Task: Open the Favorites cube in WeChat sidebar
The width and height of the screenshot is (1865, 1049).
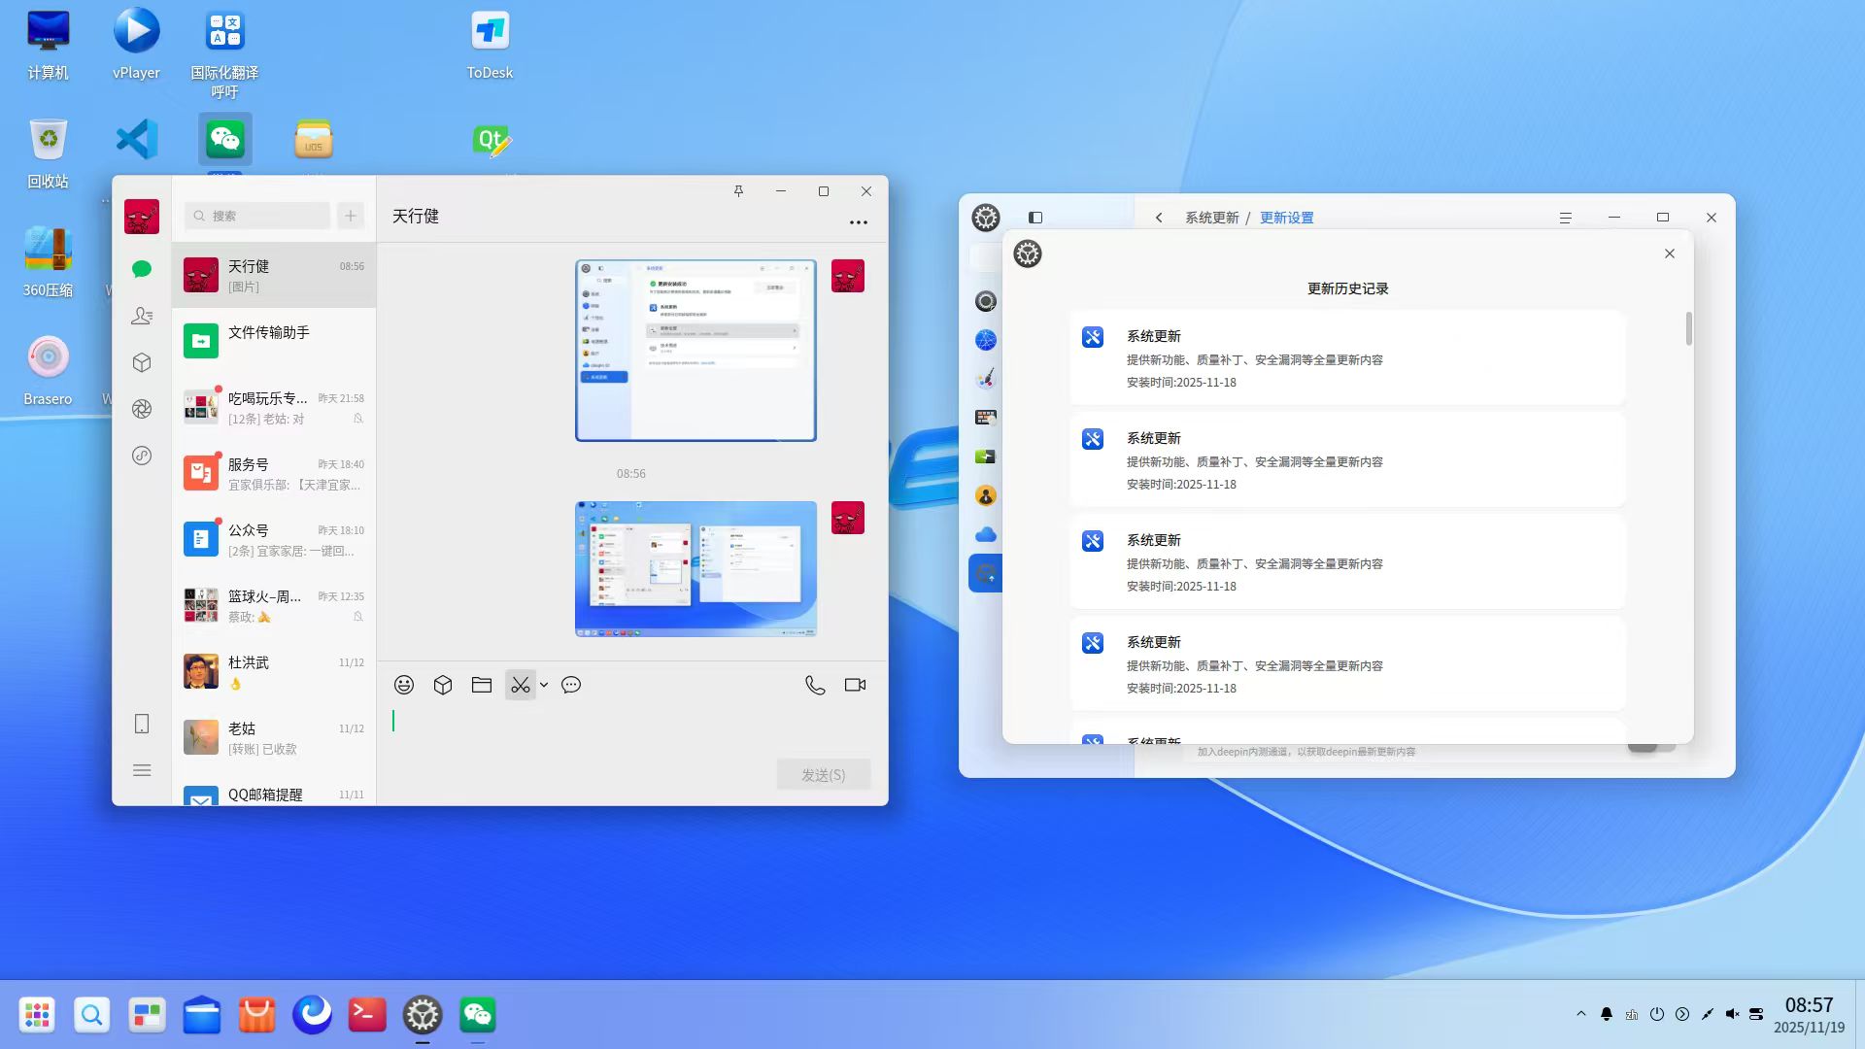Action: 142,362
